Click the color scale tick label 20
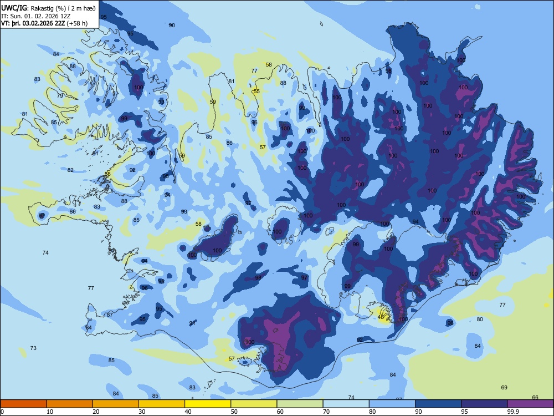The width and height of the screenshot is (554, 416). tap(96, 412)
